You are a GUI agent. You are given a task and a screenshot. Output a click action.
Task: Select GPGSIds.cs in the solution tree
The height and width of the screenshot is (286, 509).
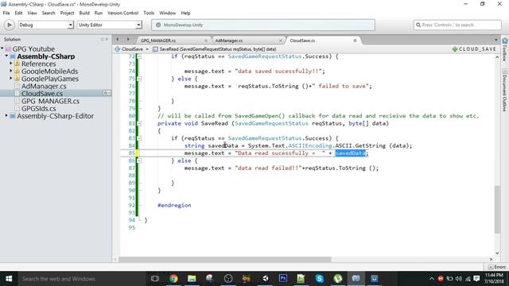pyautogui.click(x=39, y=109)
